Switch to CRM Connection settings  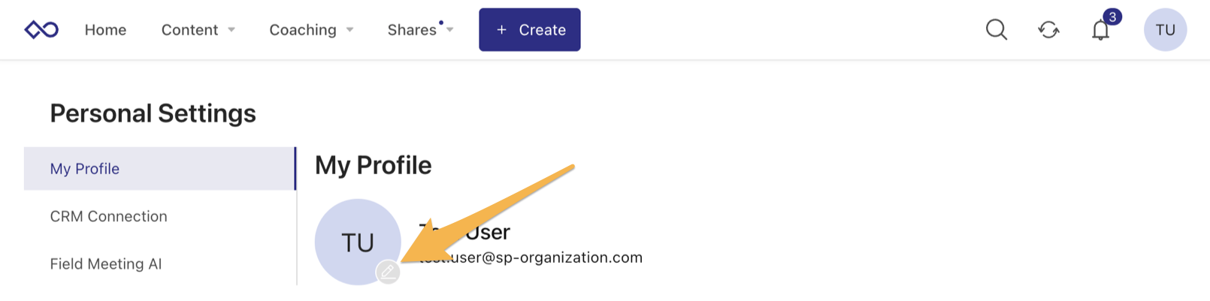pyautogui.click(x=108, y=216)
